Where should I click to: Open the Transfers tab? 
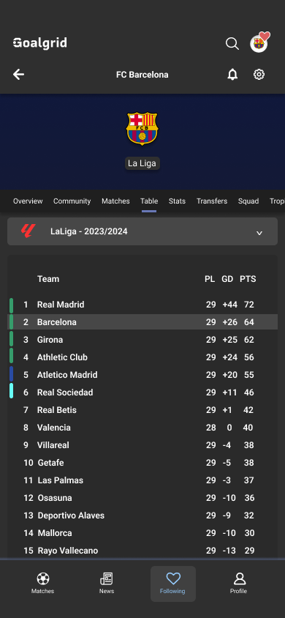[x=212, y=201]
